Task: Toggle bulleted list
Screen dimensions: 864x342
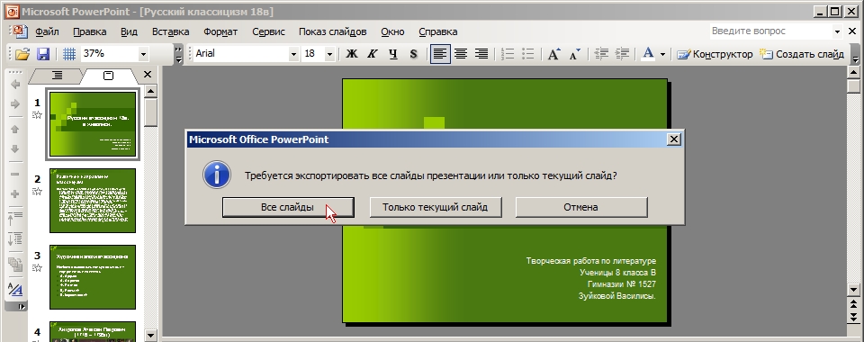Action: pyautogui.click(x=528, y=54)
